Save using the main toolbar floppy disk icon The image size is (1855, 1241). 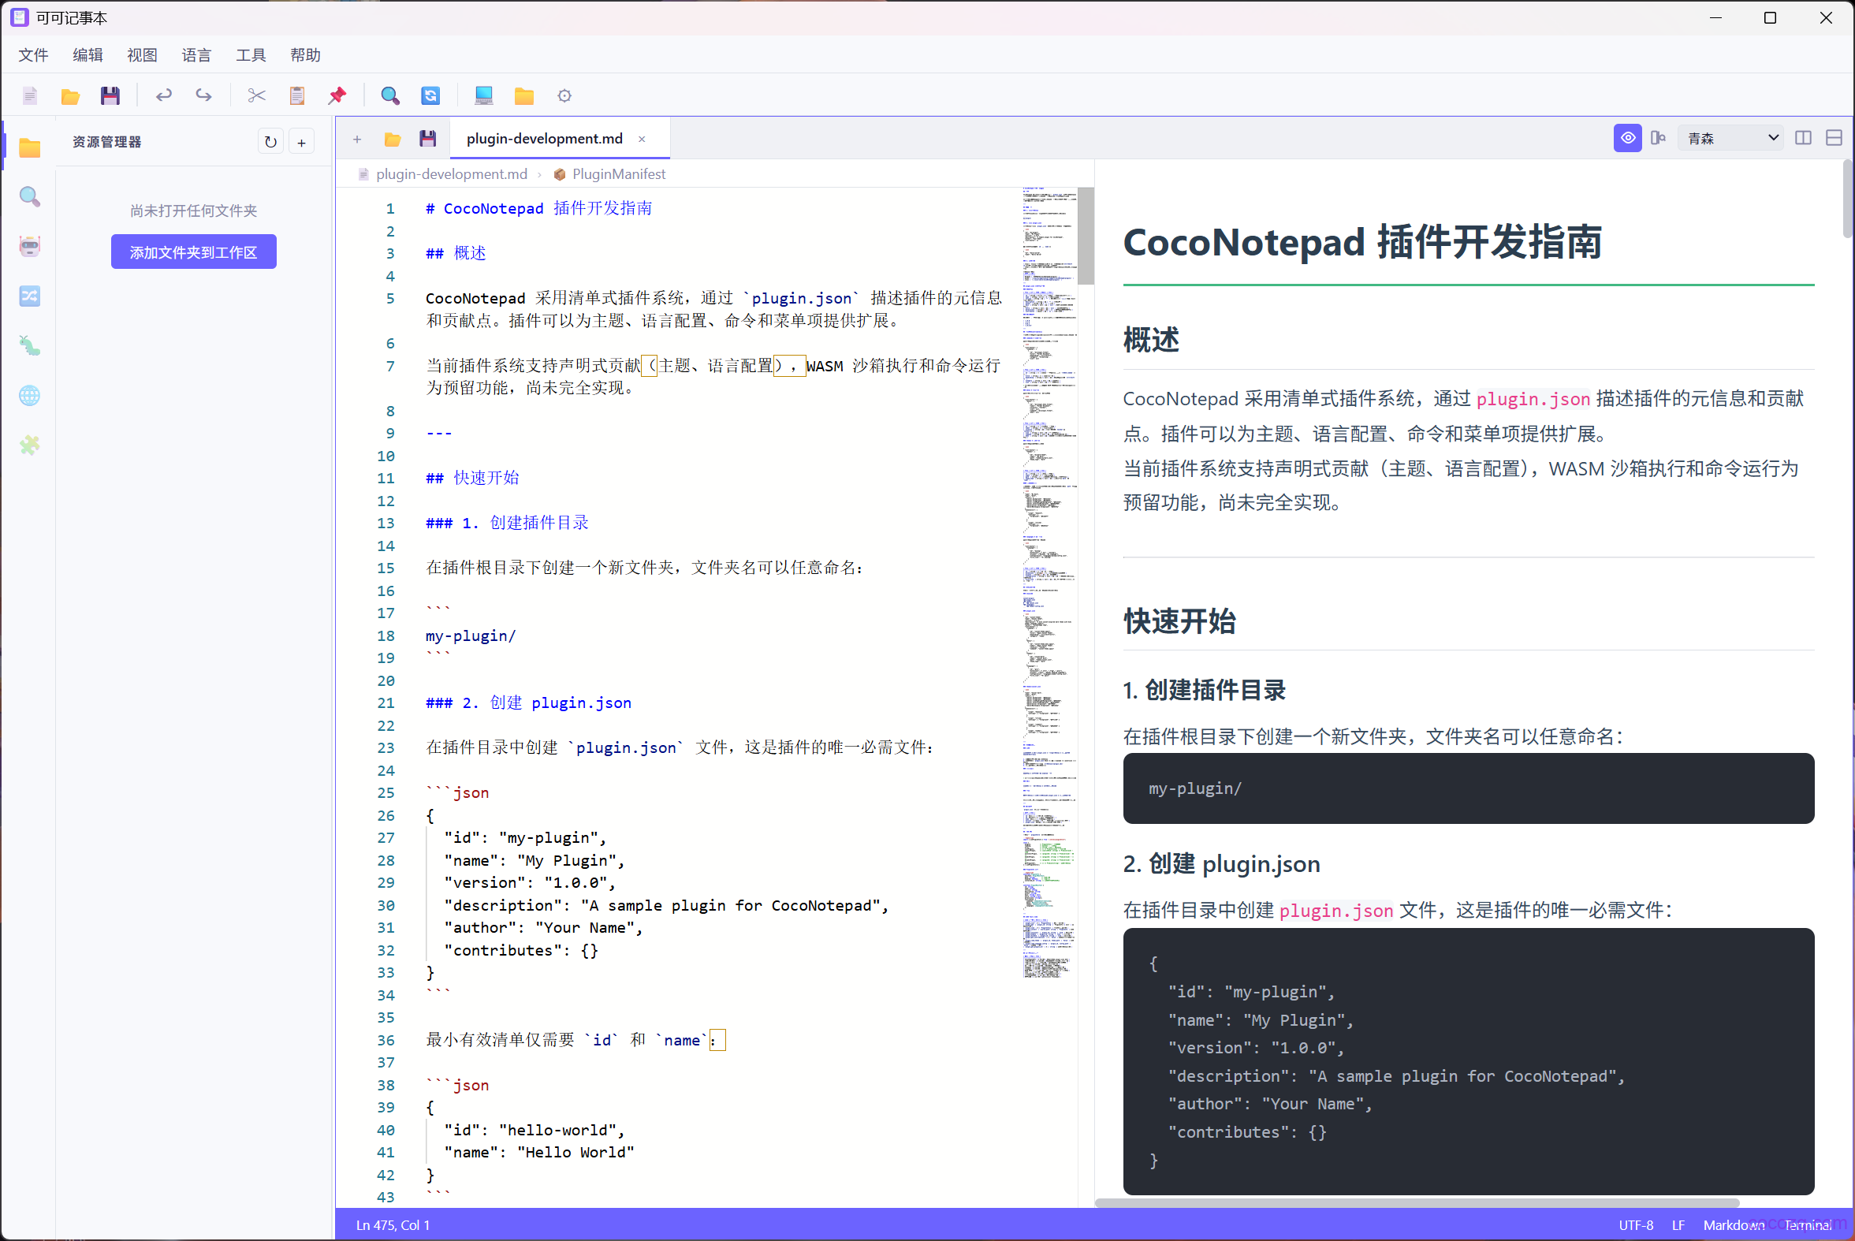(x=110, y=95)
